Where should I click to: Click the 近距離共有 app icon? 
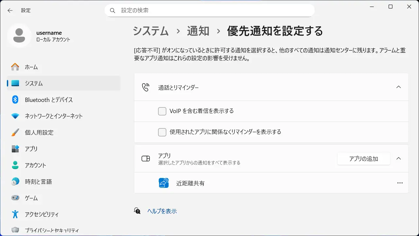coord(164,183)
